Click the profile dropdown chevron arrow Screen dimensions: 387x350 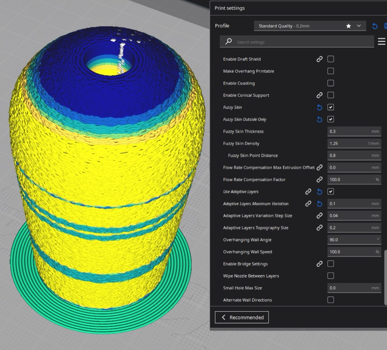pyautogui.click(x=359, y=26)
